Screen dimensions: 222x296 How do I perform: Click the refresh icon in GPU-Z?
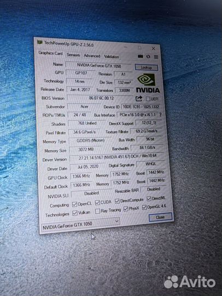(148, 56)
